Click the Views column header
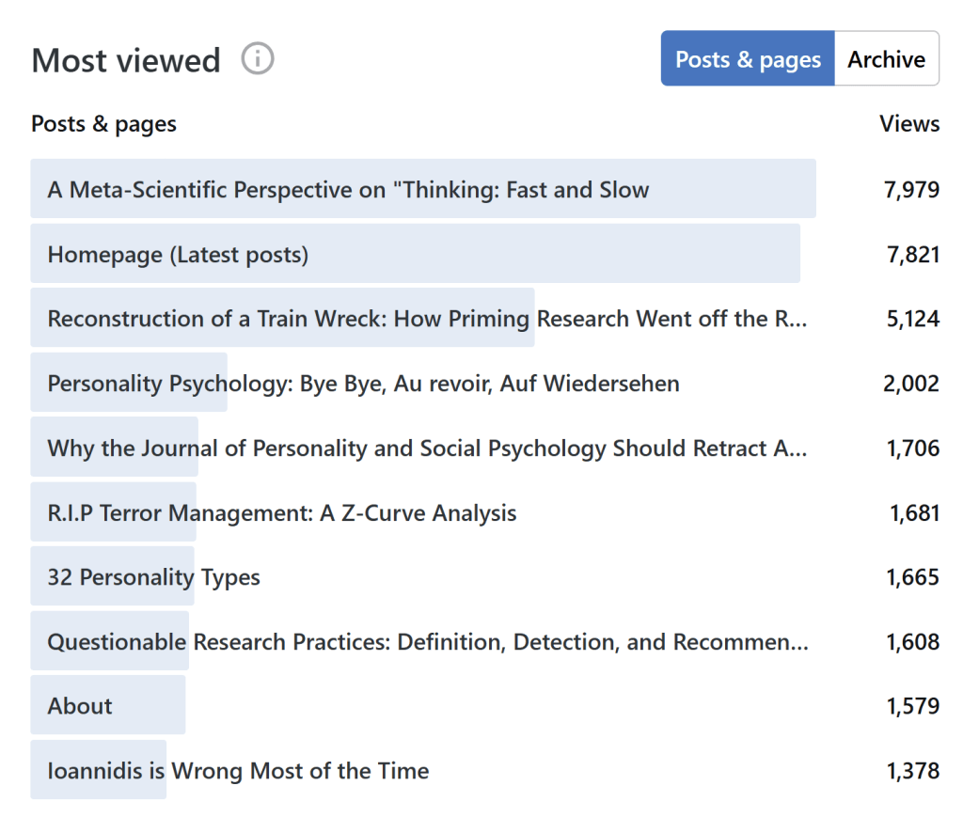 coord(908,124)
